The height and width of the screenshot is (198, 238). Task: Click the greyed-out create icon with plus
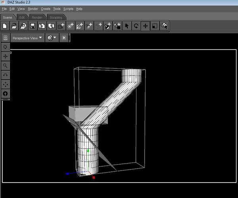click(x=98, y=26)
